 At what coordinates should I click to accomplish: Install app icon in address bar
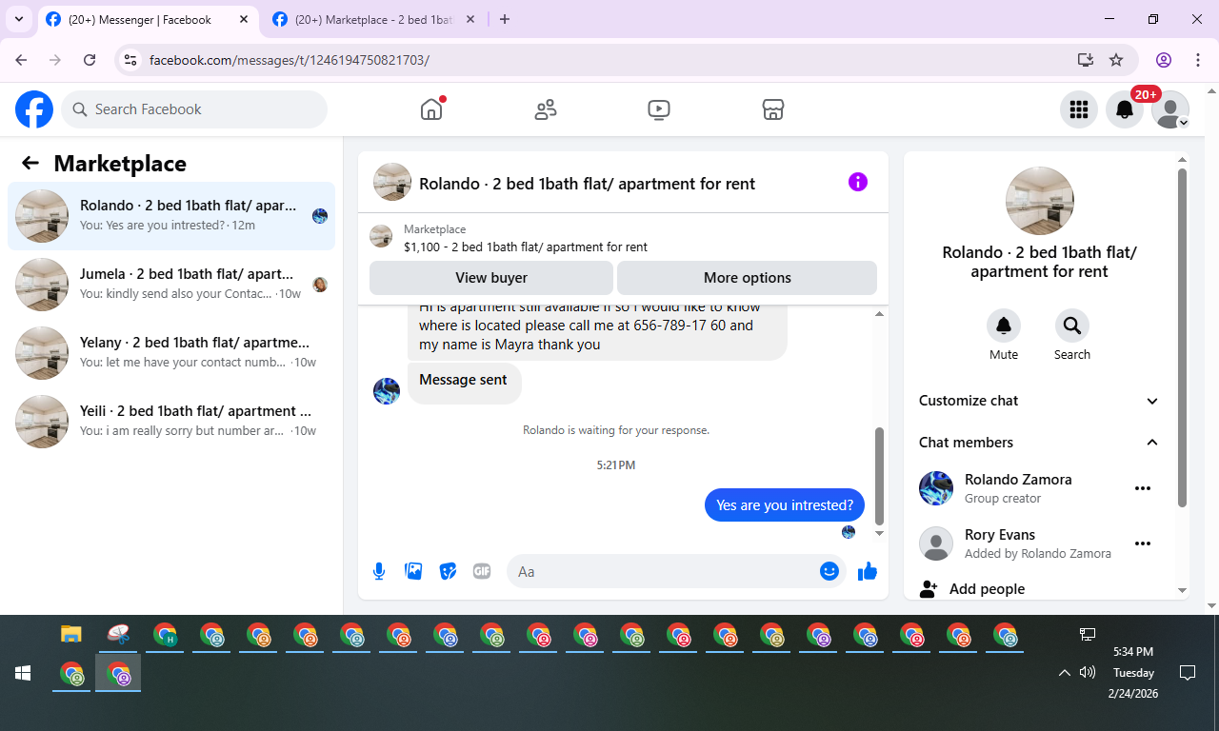pos(1085,60)
